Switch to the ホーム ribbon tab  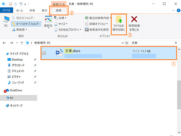(19, 11)
